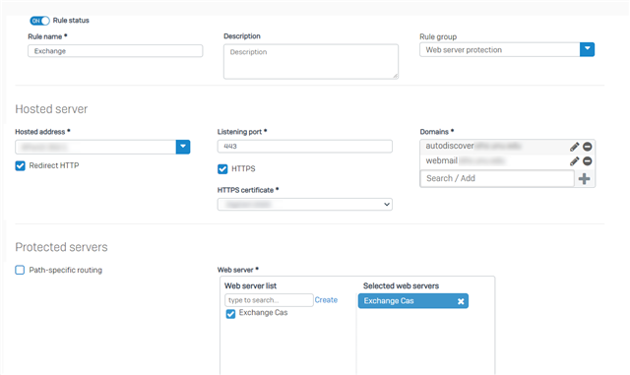630x375 pixels.
Task: Remove the webmail domain entry
Action: click(x=588, y=161)
